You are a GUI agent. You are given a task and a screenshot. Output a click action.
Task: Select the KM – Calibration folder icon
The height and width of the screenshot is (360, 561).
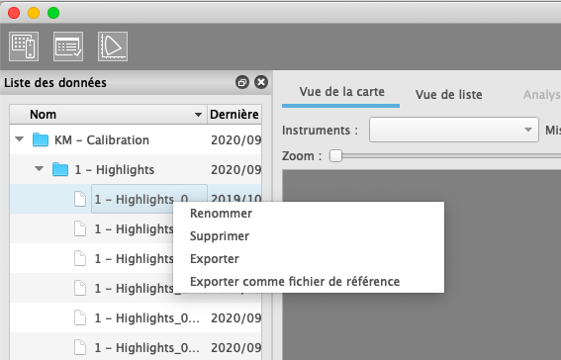click(x=41, y=139)
